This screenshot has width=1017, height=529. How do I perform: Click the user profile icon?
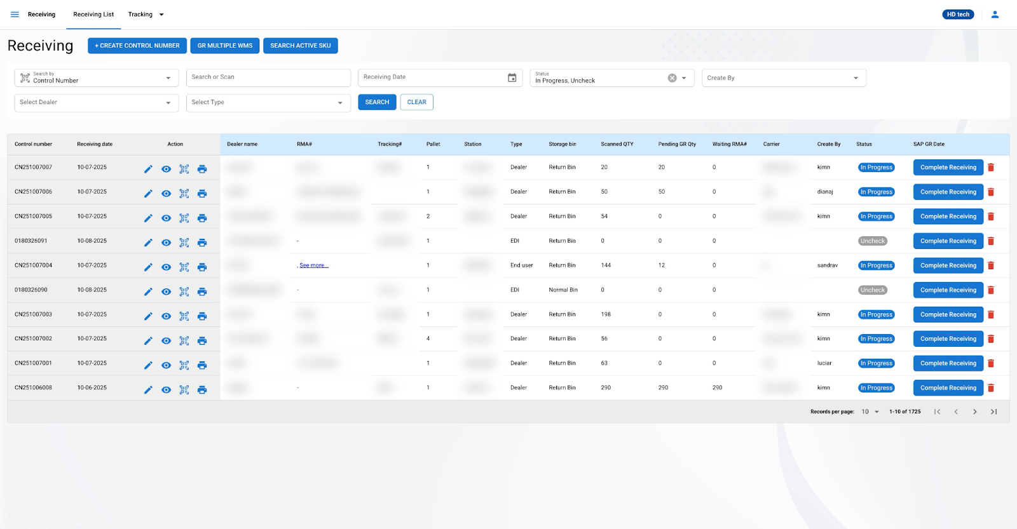tap(995, 15)
